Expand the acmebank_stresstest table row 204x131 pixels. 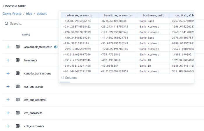tap(8, 47)
